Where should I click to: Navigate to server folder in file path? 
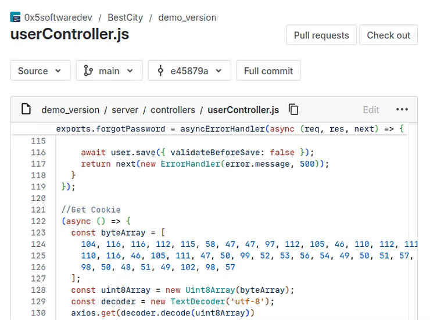125,110
